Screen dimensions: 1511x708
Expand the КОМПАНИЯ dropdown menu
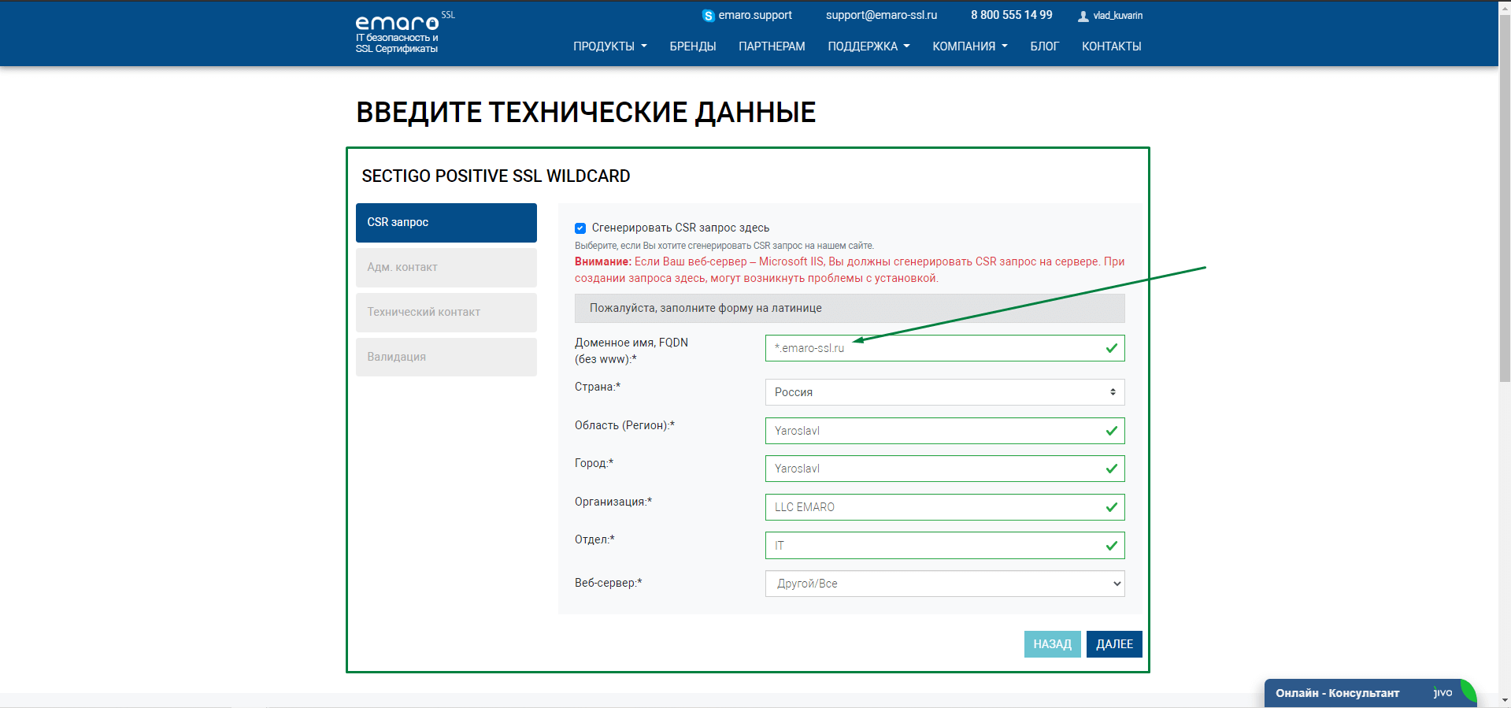coord(970,46)
